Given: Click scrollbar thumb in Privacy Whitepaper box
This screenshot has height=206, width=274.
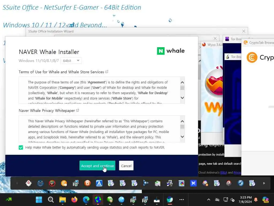Looking at the screenshot, I should coord(182,127).
